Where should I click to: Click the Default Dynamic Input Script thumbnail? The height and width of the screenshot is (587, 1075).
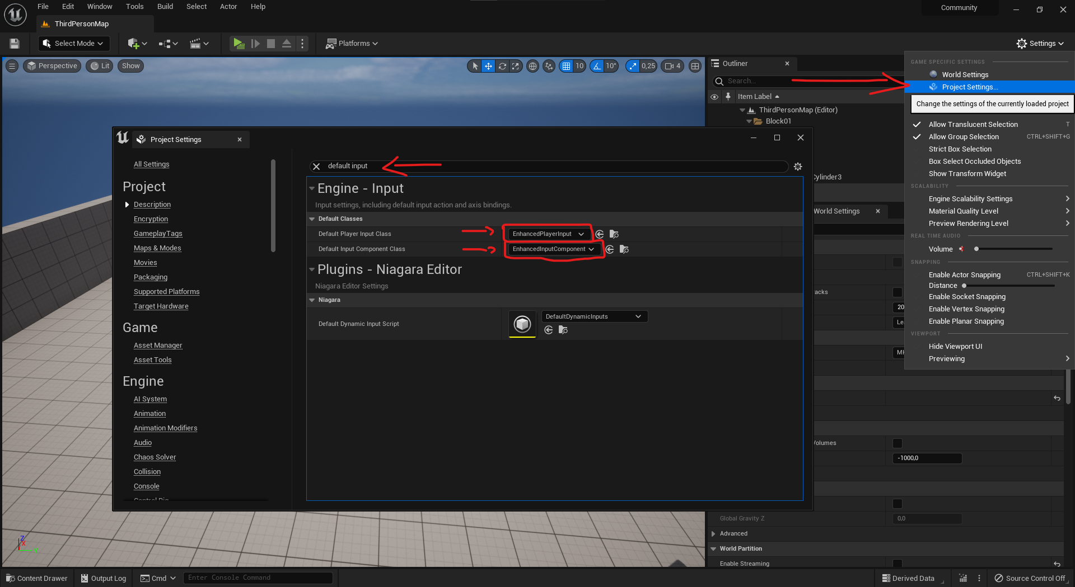[x=522, y=324]
